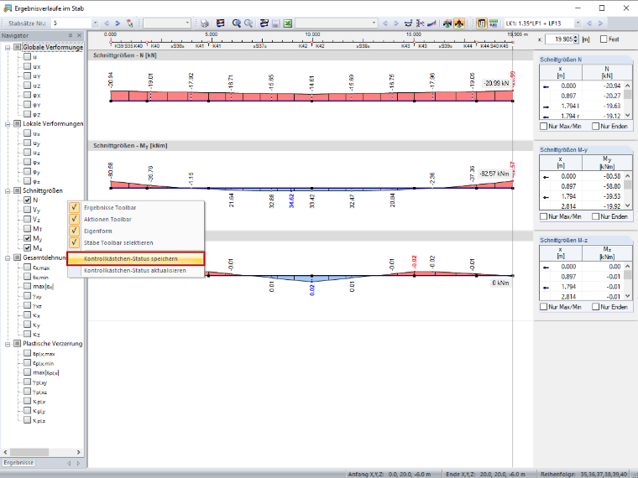Check the Fest checkbox next to x field
Viewport: 638px width, 478px height.
[x=604, y=39]
